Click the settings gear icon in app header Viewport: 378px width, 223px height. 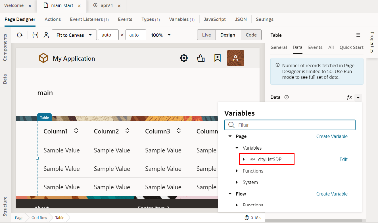point(184,58)
